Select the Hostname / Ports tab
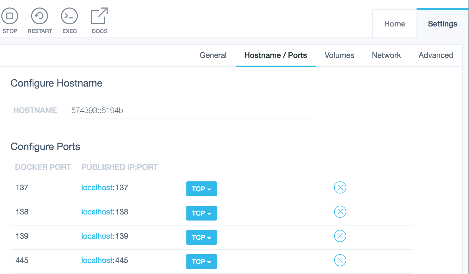Image resolution: width=469 pixels, height=274 pixels. tap(276, 55)
